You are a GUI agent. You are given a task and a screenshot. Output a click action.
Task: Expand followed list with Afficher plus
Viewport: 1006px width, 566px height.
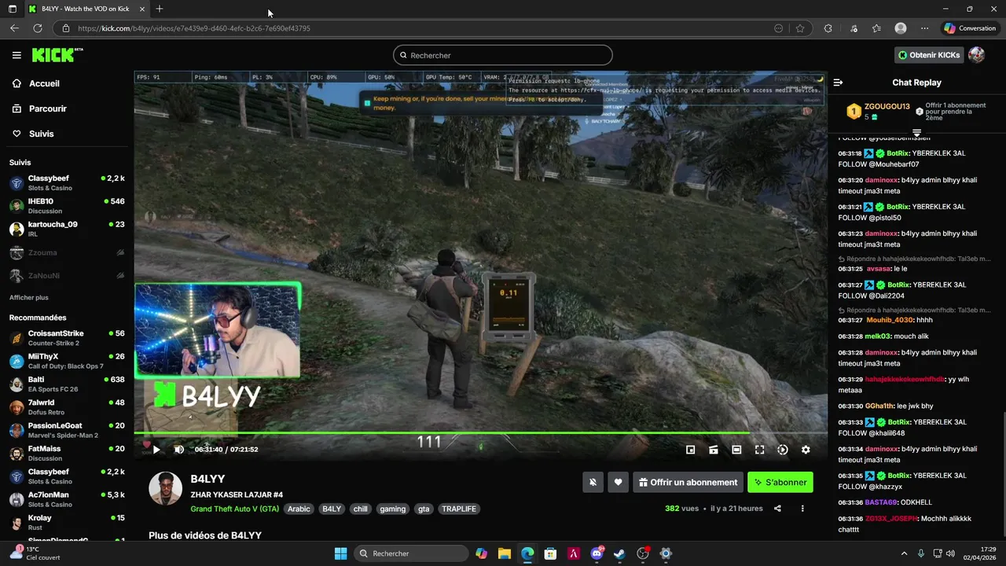click(x=29, y=298)
